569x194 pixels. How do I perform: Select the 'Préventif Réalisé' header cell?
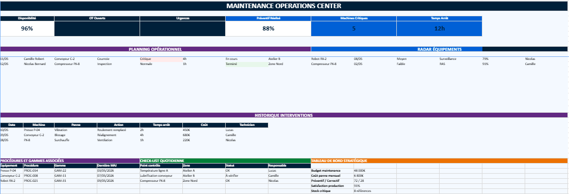pos(268,18)
